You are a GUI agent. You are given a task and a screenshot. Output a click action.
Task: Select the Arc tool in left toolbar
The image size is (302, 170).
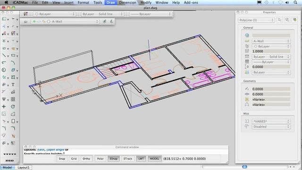tap(13, 63)
